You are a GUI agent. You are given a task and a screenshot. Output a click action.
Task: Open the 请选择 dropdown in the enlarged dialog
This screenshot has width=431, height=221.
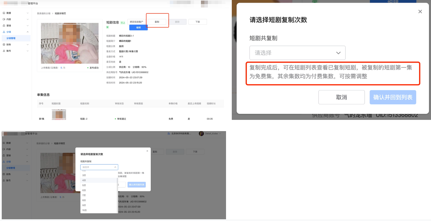click(297, 53)
